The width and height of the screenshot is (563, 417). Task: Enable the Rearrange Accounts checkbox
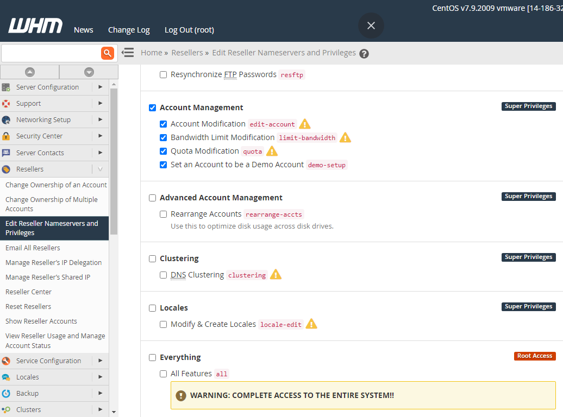(164, 214)
